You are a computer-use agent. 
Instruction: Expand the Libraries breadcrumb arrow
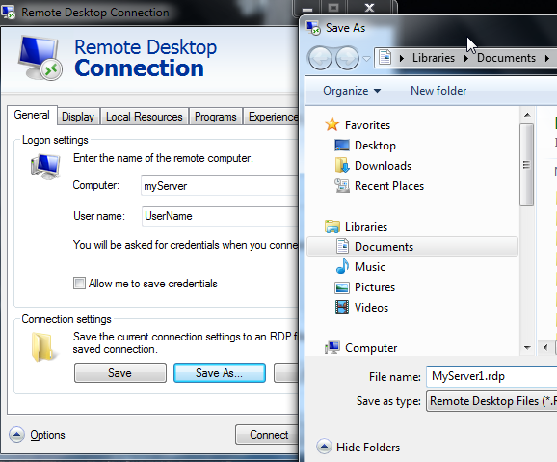click(x=465, y=58)
